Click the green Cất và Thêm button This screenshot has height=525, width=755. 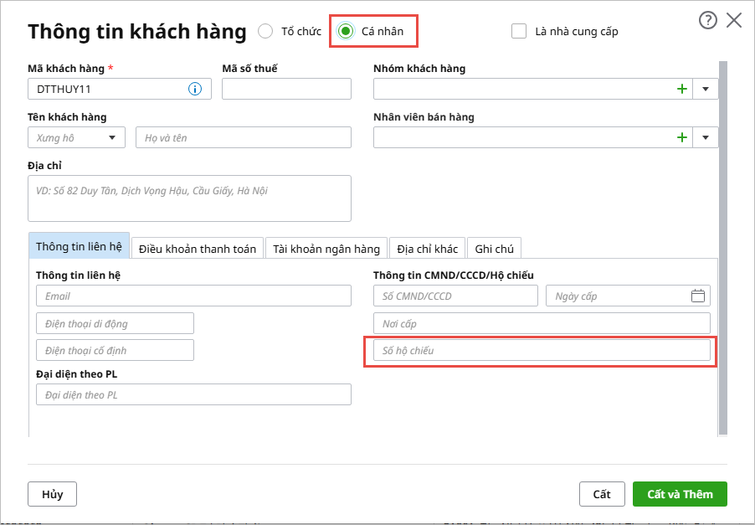tap(680, 494)
